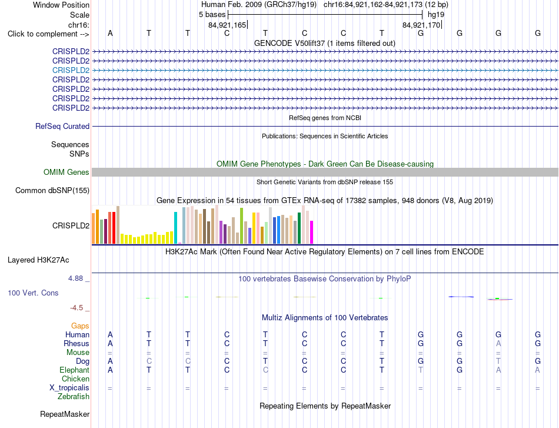
Task: Open the 100 Vert. Cons track label
Action: pyautogui.click(x=33, y=293)
